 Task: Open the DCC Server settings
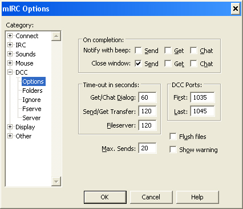tap(31, 118)
